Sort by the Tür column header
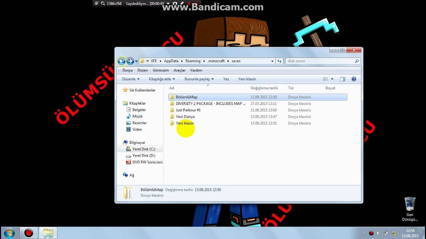The image size is (426, 239). [291, 88]
